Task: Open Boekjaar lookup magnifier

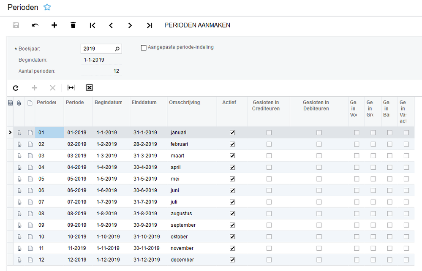Action: tap(117, 49)
